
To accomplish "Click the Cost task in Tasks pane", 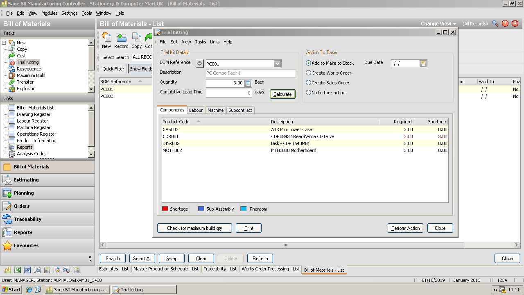I will coord(21,56).
